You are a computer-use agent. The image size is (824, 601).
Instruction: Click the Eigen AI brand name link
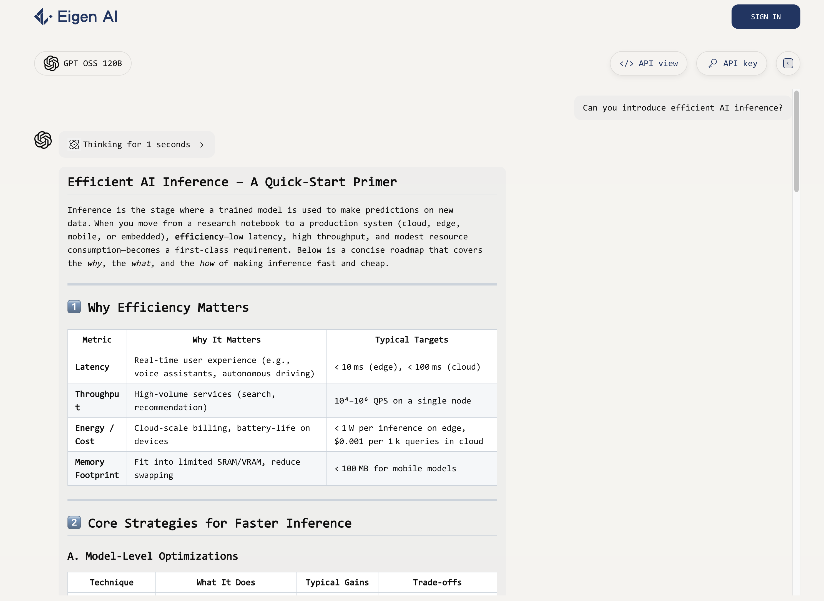[87, 17]
